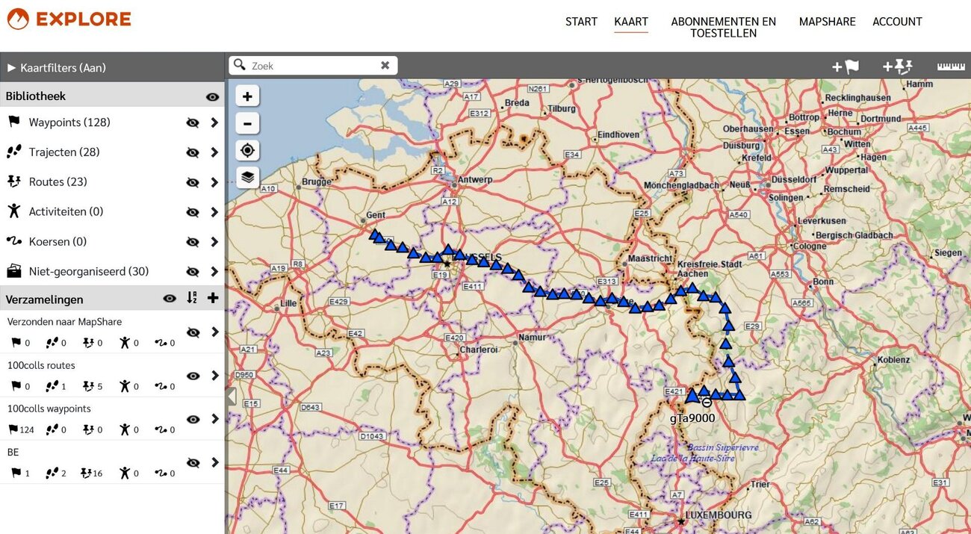Click the search magnifier icon

(239, 65)
